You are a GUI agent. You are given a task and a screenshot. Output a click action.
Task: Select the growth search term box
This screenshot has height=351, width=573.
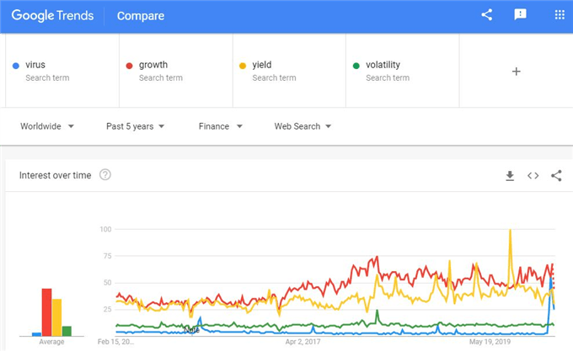tap(176, 71)
